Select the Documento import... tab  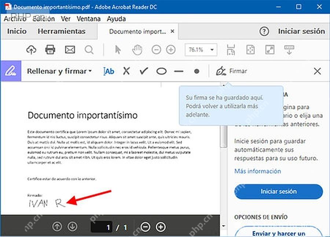[x=137, y=31]
